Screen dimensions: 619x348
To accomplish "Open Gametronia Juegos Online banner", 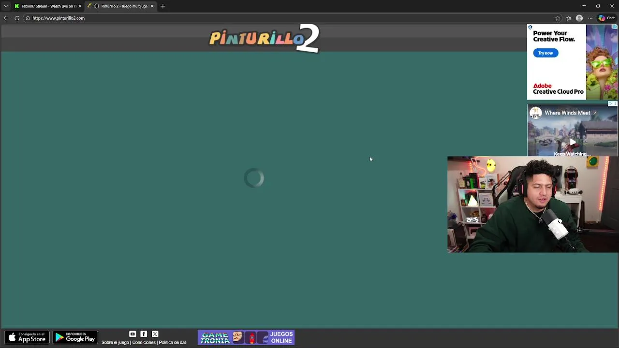I will [246, 337].
